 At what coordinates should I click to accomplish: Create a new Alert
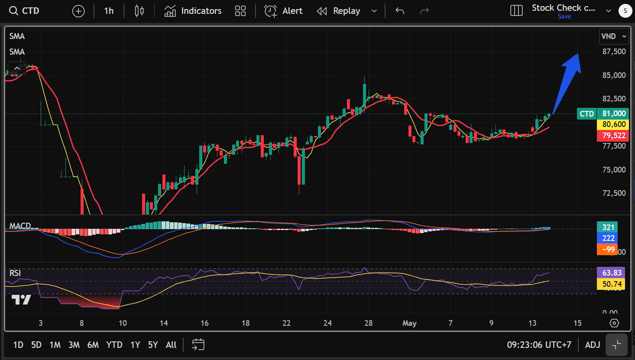point(283,11)
